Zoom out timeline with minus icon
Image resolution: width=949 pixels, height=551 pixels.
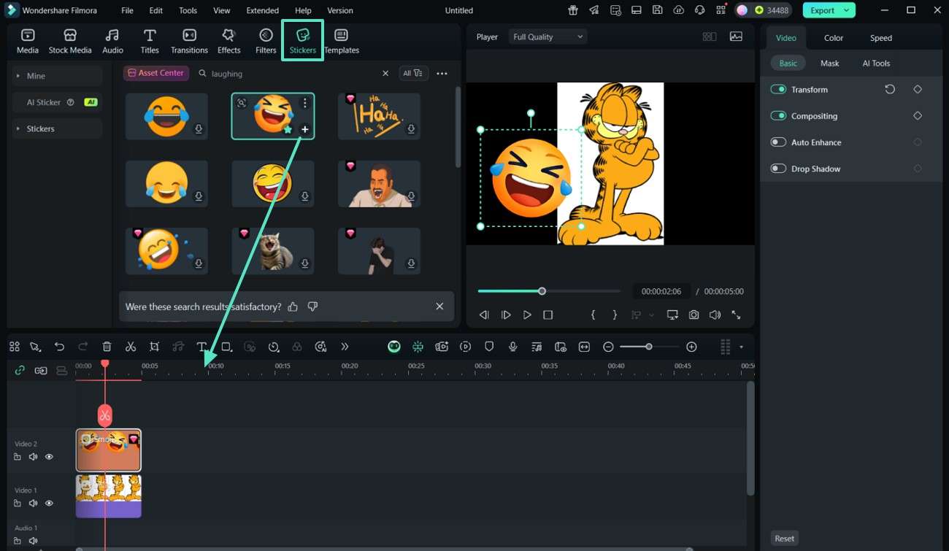coord(608,347)
